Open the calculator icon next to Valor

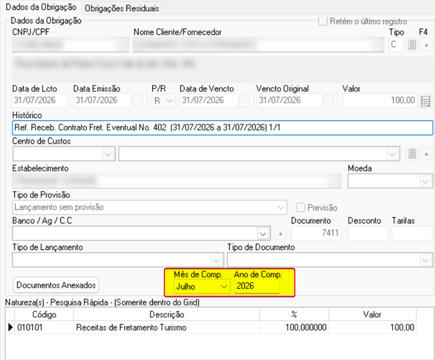pos(426,101)
